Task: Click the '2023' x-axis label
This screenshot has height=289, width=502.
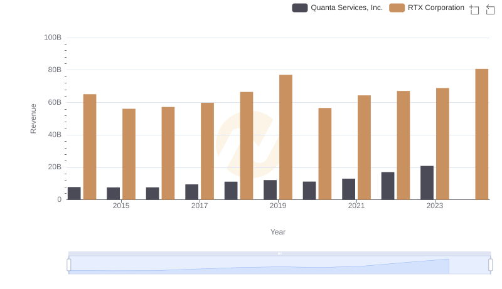Action: point(435,206)
